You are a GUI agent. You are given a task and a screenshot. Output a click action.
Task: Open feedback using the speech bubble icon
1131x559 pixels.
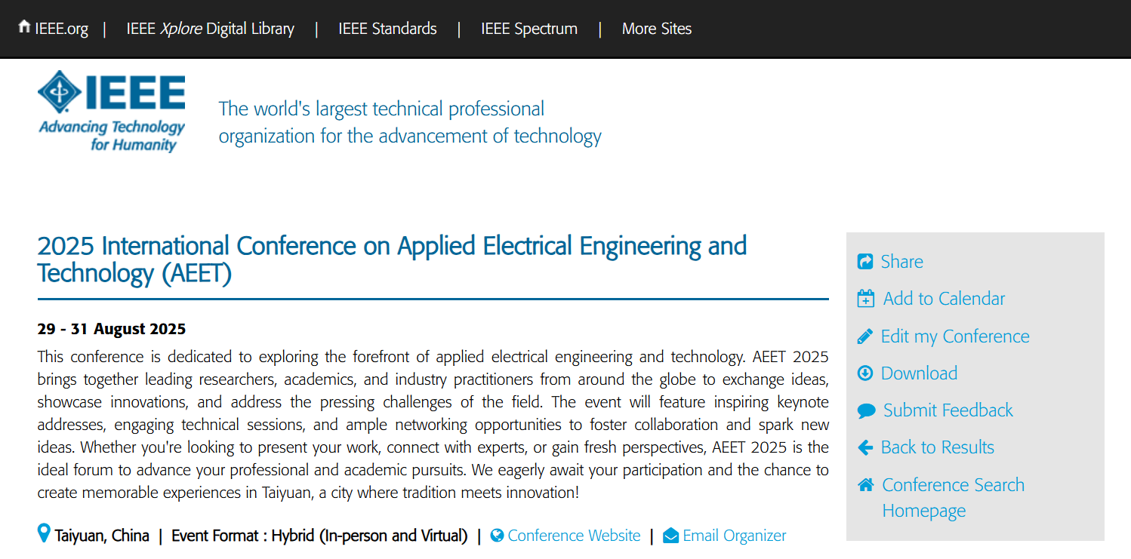[x=865, y=410]
